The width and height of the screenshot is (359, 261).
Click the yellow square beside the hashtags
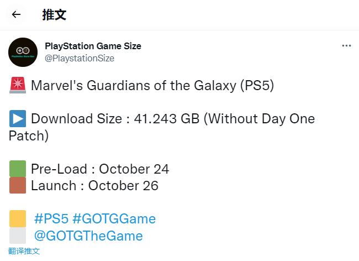tap(18, 219)
